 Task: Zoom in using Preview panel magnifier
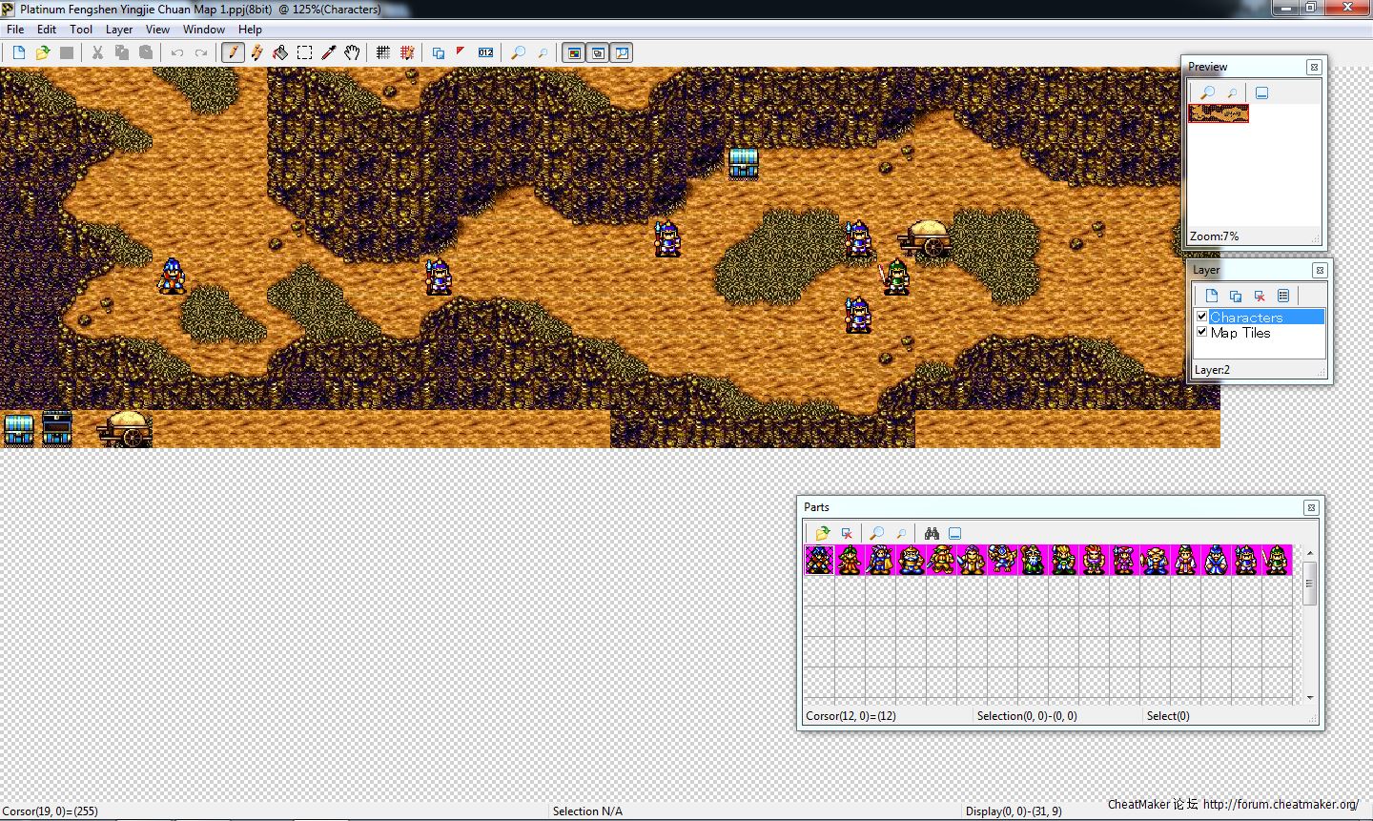1208,93
